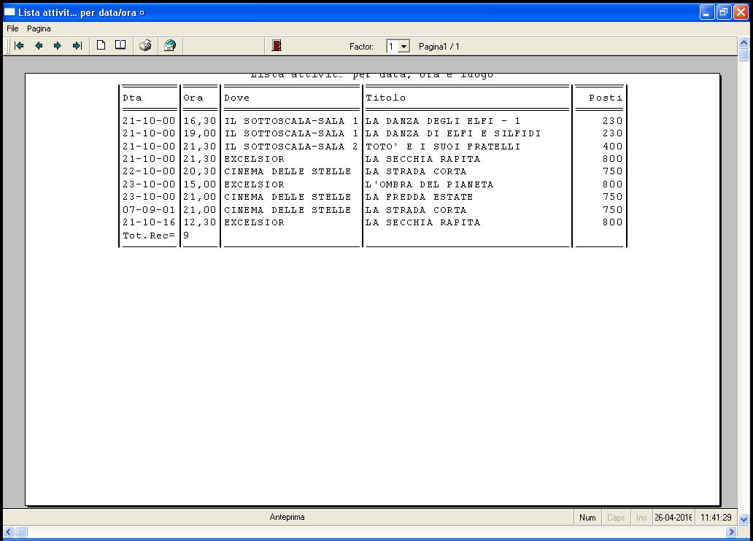
Task: Click the window title bar icon
Action: (x=9, y=12)
